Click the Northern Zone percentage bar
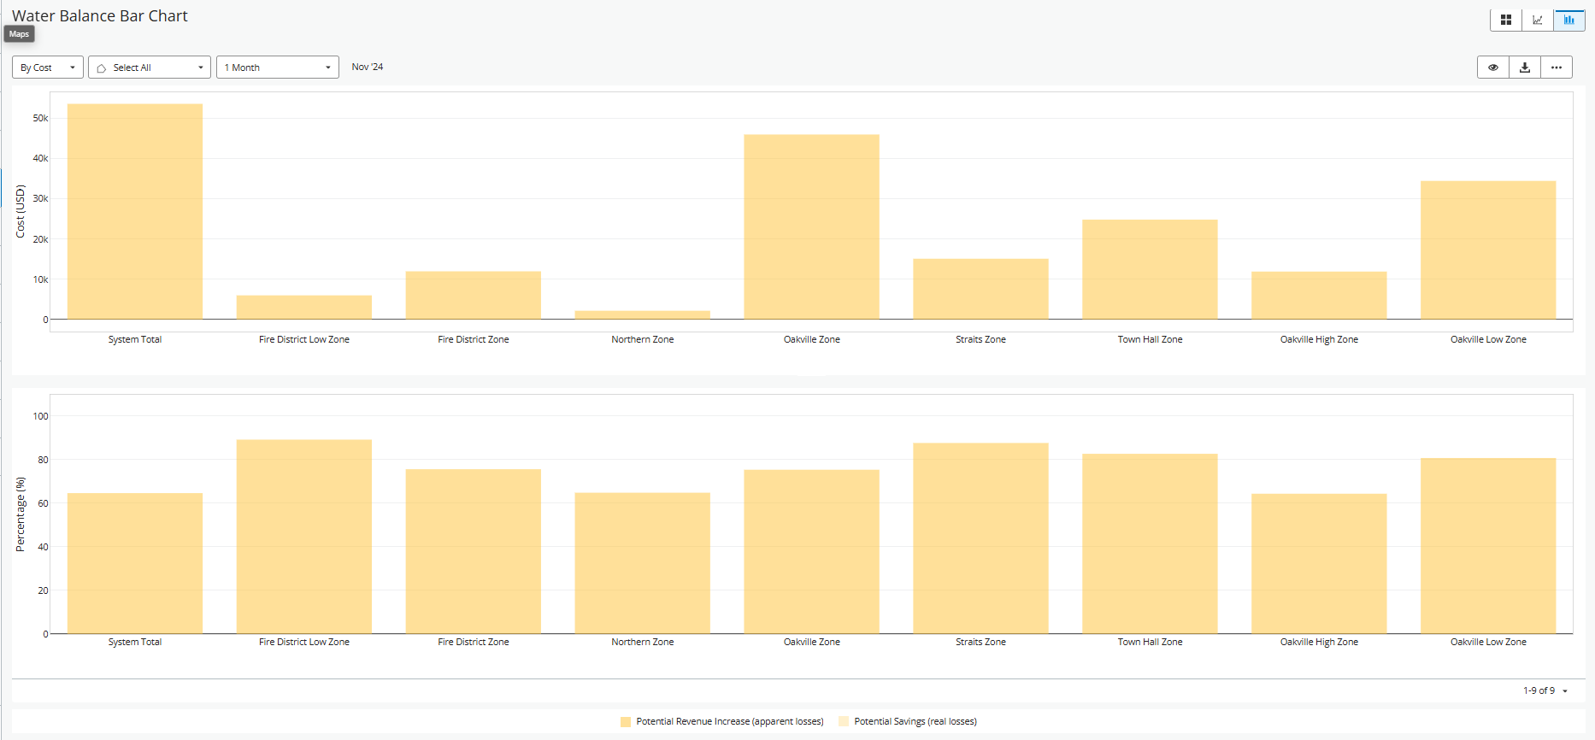The height and width of the screenshot is (740, 1595). pyautogui.click(x=643, y=563)
